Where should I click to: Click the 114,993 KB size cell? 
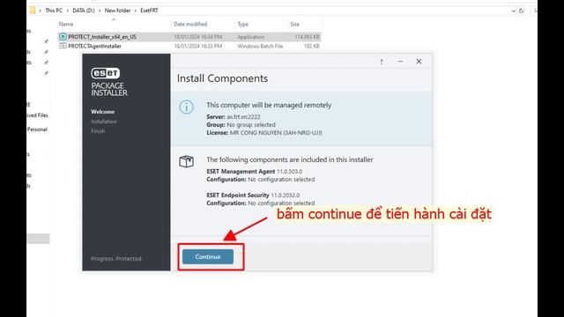click(x=307, y=37)
